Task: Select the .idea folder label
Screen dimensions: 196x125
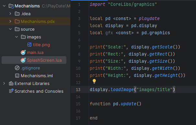Action: coord(26,14)
